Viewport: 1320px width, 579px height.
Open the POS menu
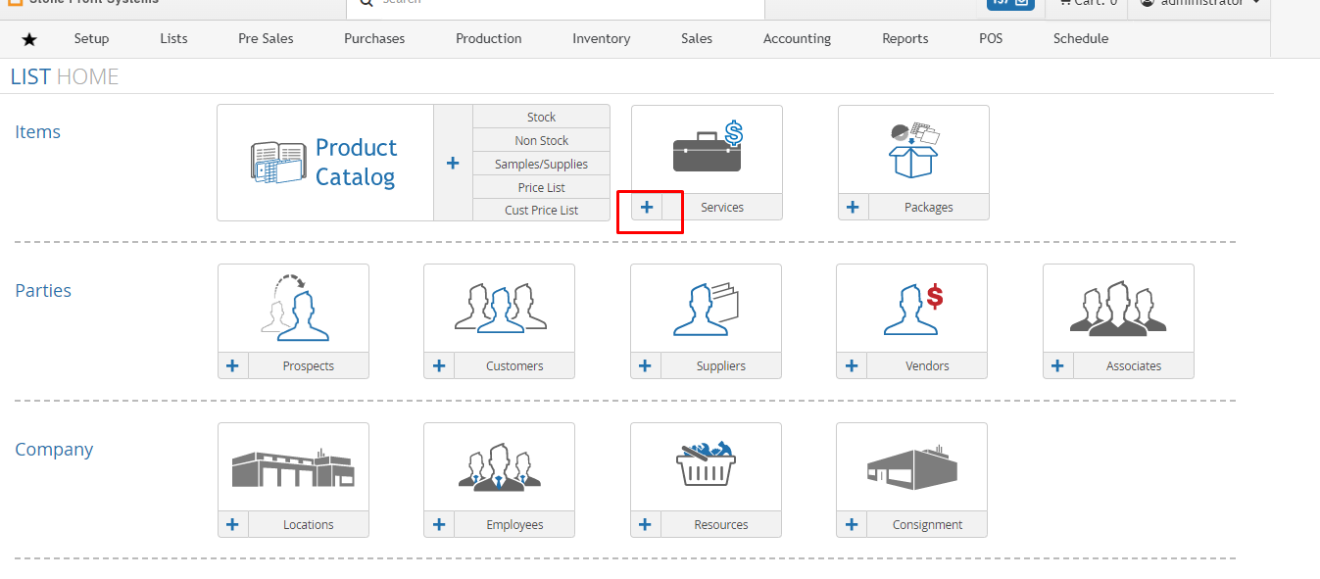(991, 38)
